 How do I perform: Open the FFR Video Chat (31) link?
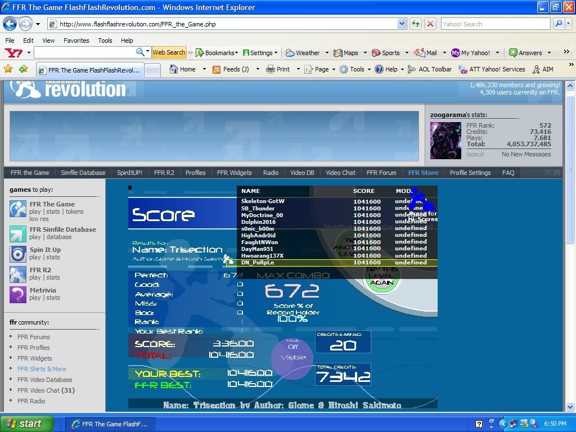tap(46, 390)
